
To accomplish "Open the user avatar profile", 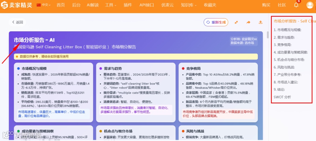I will 310,5.
